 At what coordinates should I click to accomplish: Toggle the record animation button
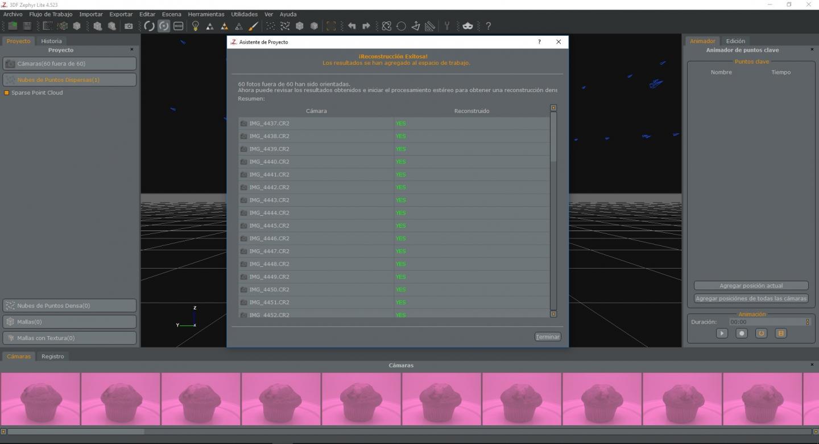click(x=742, y=333)
